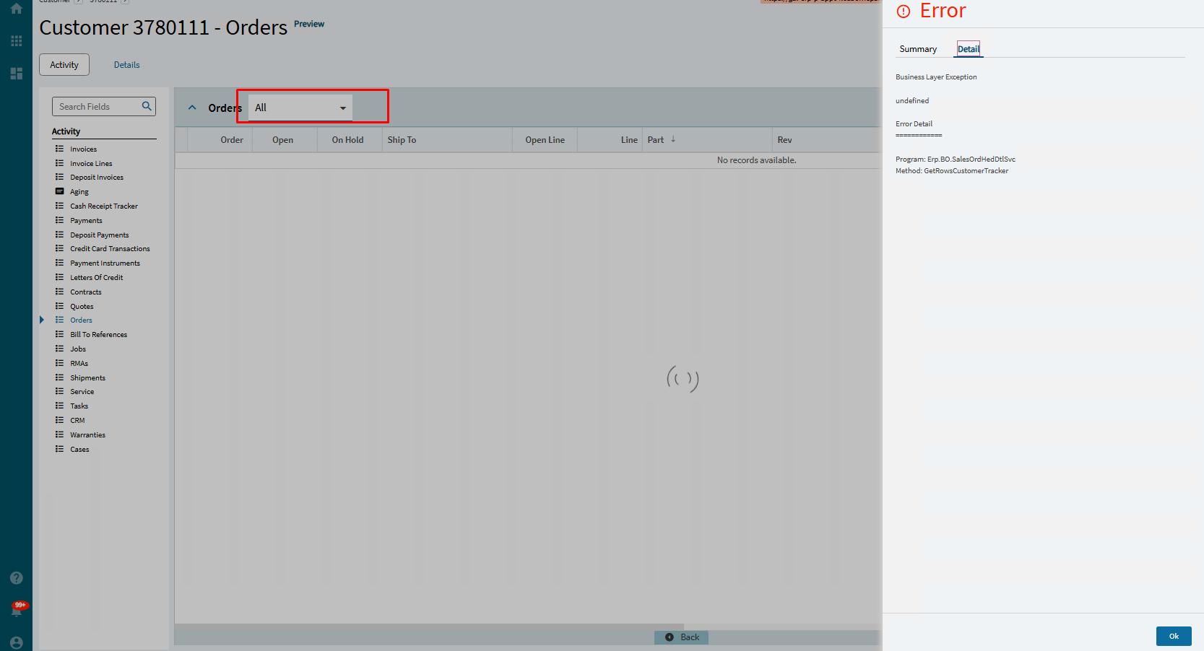Click the magnifier icon in Search Fields
Viewport: 1204px width, 651px height.
pyautogui.click(x=147, y=106)
